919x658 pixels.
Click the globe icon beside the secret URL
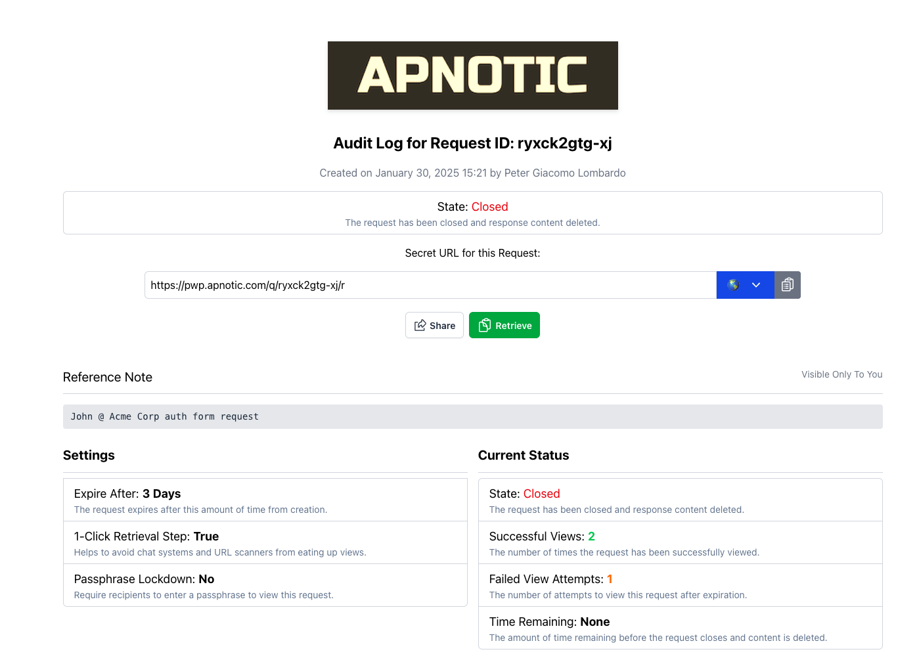coord(733,285)
